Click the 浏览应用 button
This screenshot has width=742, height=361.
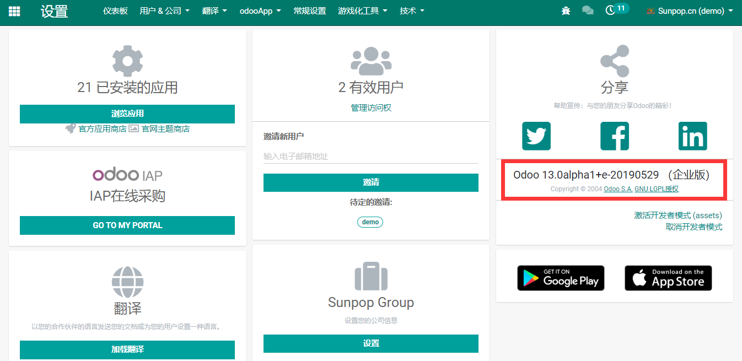click(x=127, y=114)
